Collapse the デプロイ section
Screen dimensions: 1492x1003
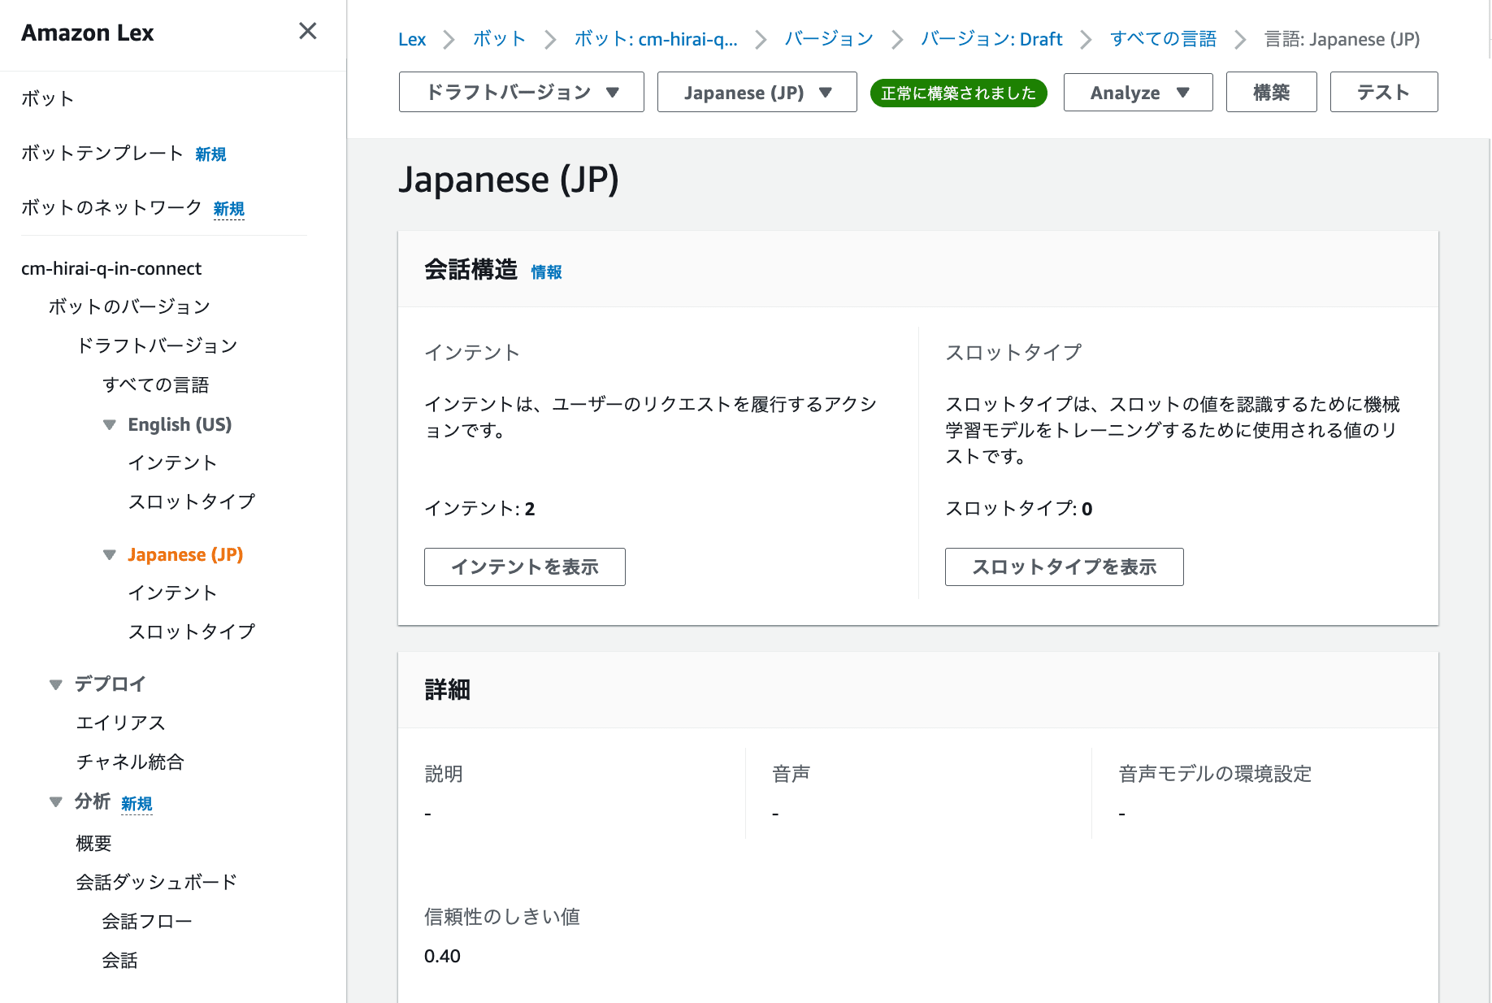pos(54,684)
